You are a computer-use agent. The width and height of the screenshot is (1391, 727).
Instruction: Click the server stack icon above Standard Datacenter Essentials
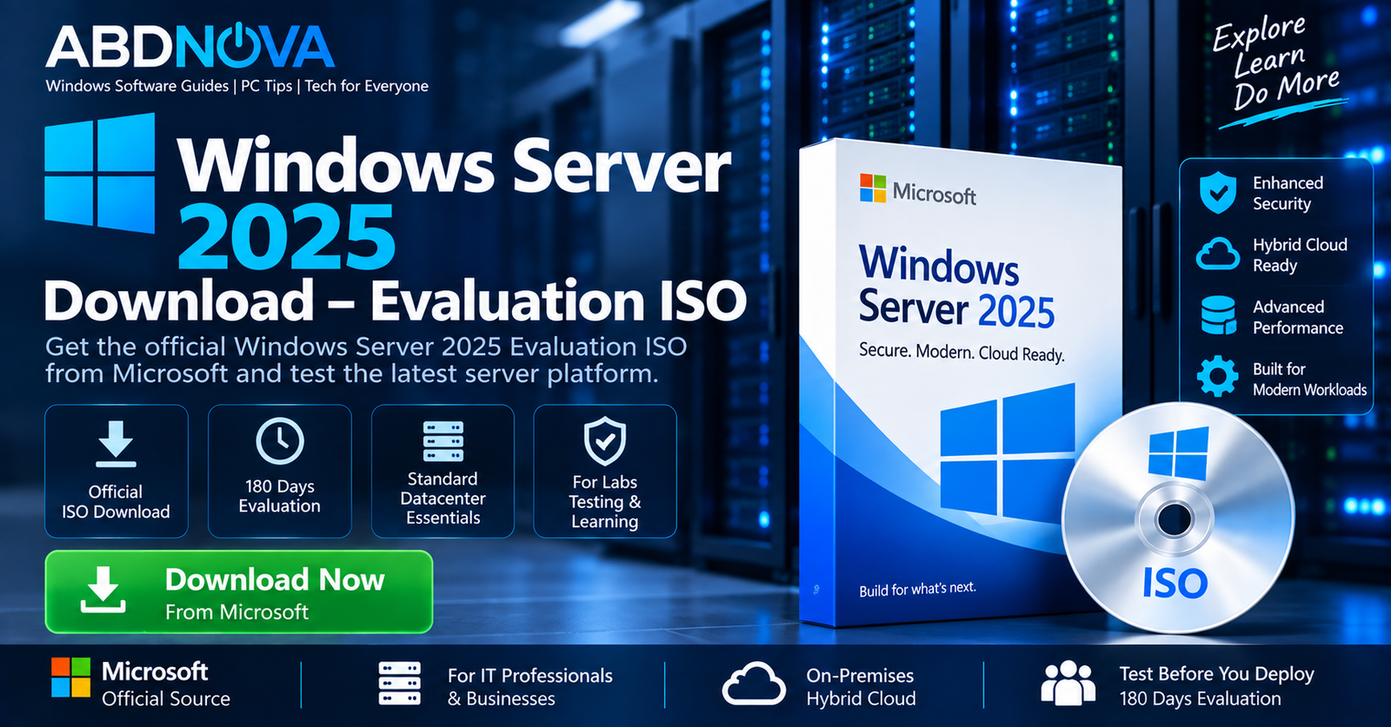coord(443,441)
